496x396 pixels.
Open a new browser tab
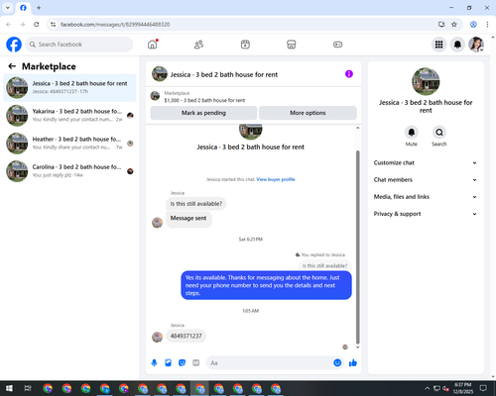coord(39,8)
